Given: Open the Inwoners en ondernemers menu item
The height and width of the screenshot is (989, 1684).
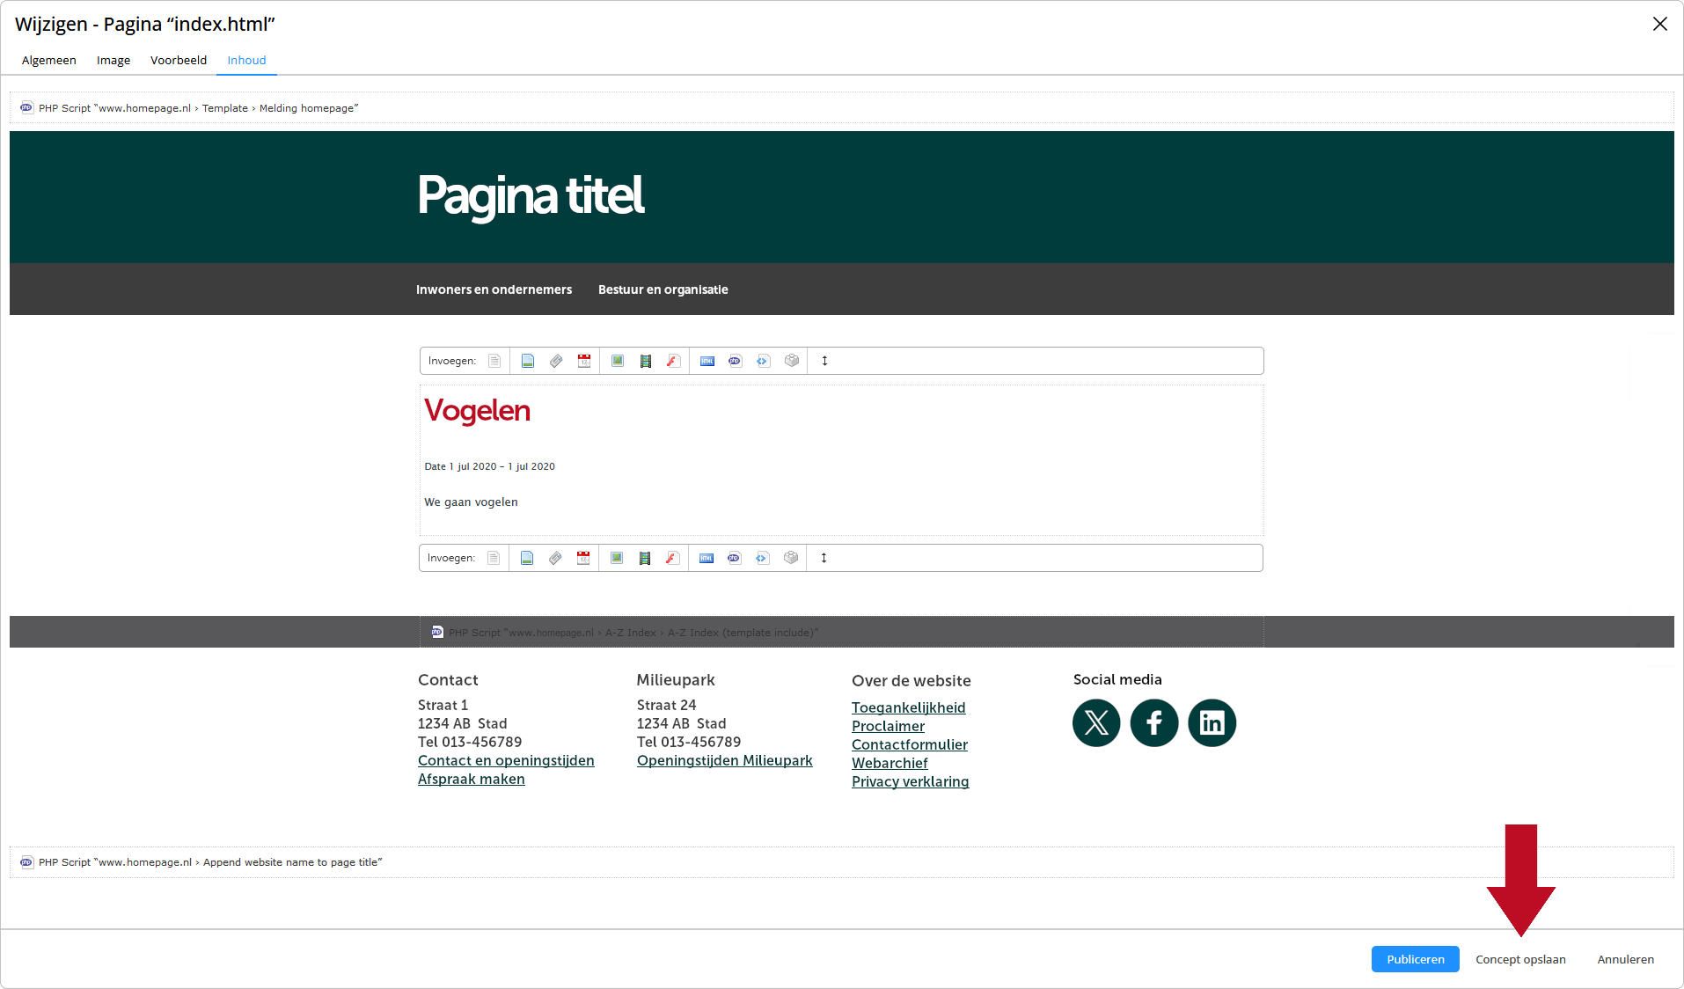Looking at the screenshot, I should pyautogui.click(x=494, y=289).
